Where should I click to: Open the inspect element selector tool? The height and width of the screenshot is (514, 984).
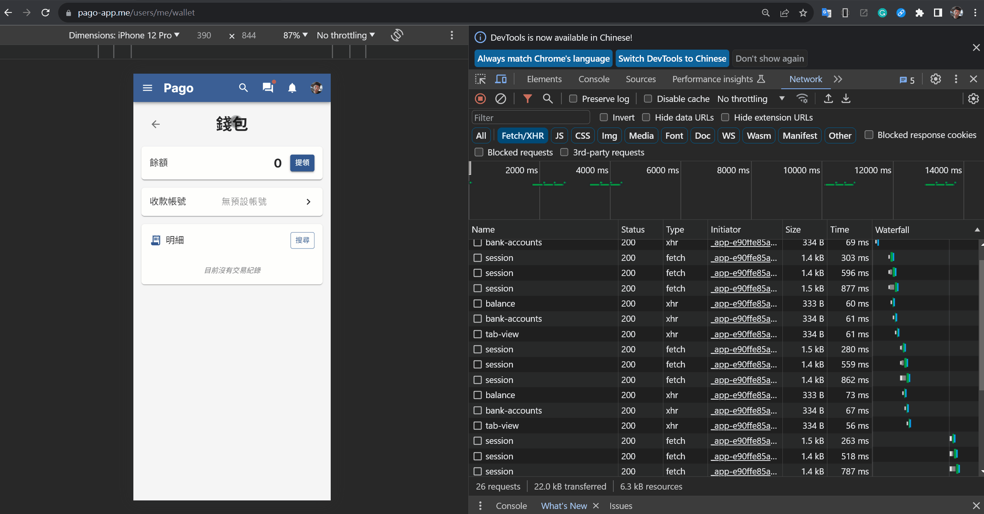click(480, 79)
